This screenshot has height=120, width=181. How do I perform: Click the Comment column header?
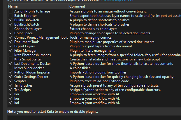(x=125, y=6)
